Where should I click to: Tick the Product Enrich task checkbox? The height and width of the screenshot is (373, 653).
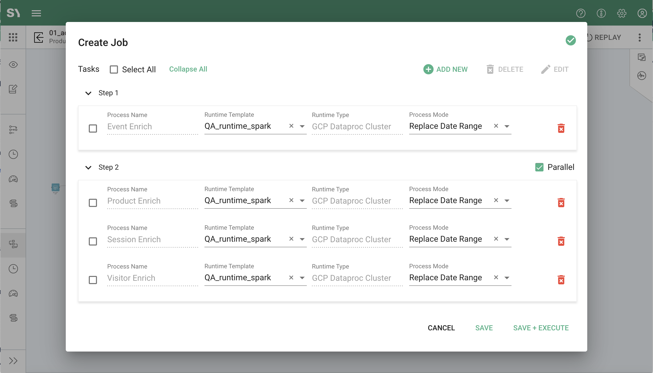93,203
